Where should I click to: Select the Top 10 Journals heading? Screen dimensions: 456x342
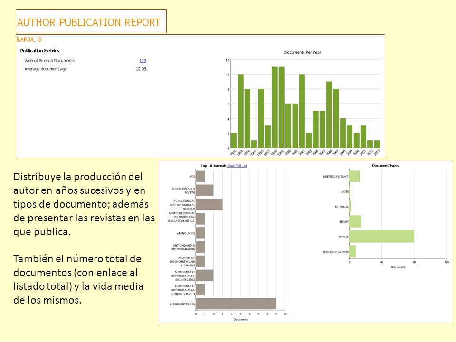[x=213, y=166]
